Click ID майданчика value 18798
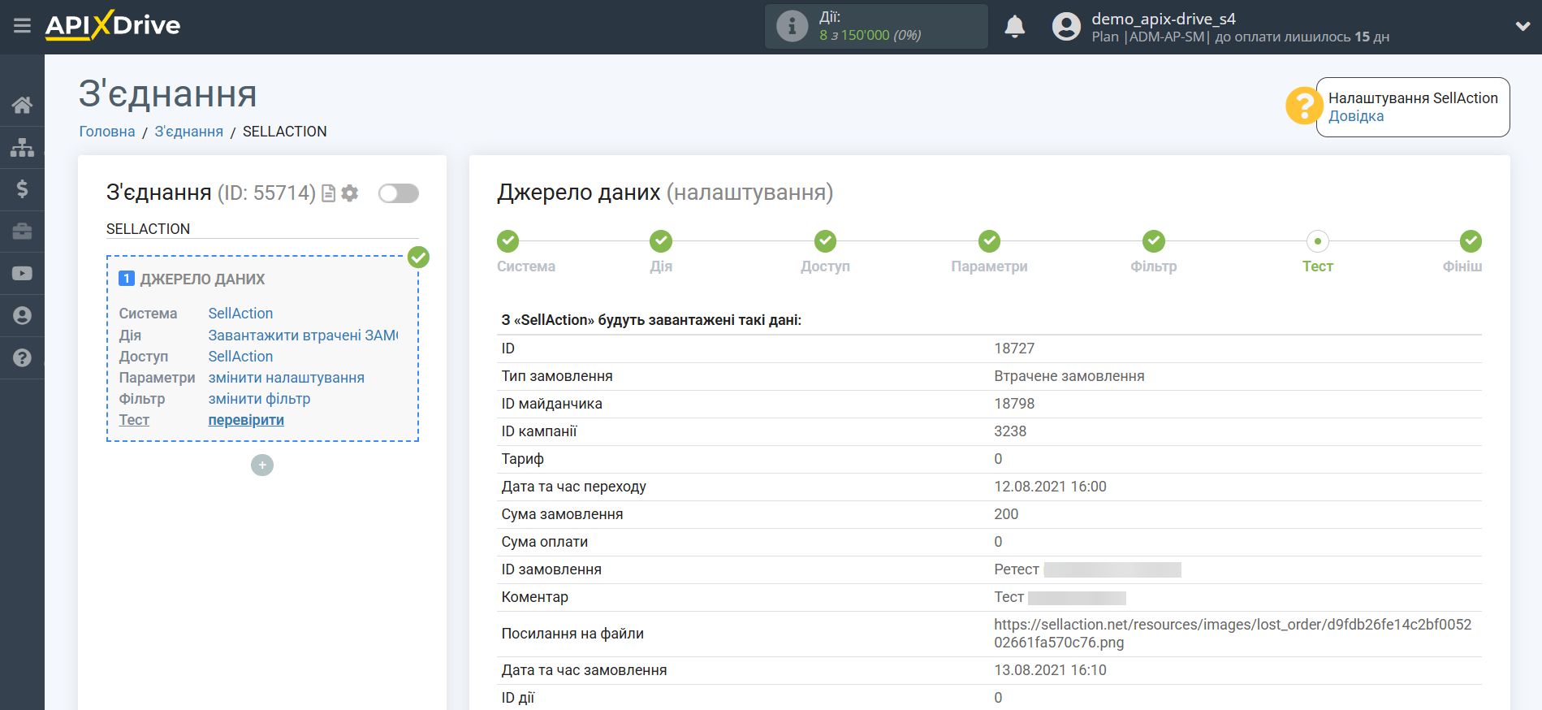The image size is (1542, 710). [x=1014, y=404]
